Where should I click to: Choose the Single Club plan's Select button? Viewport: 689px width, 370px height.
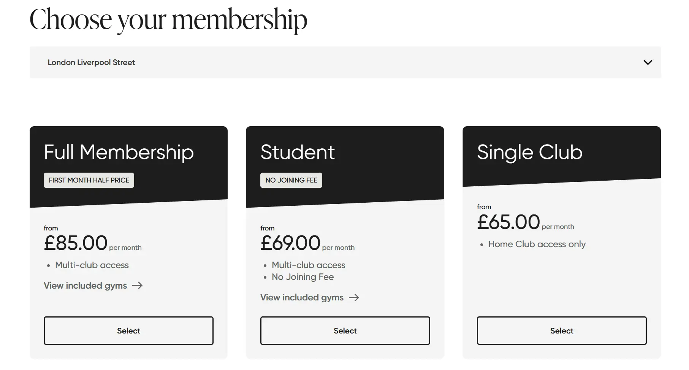pos(561,331)
